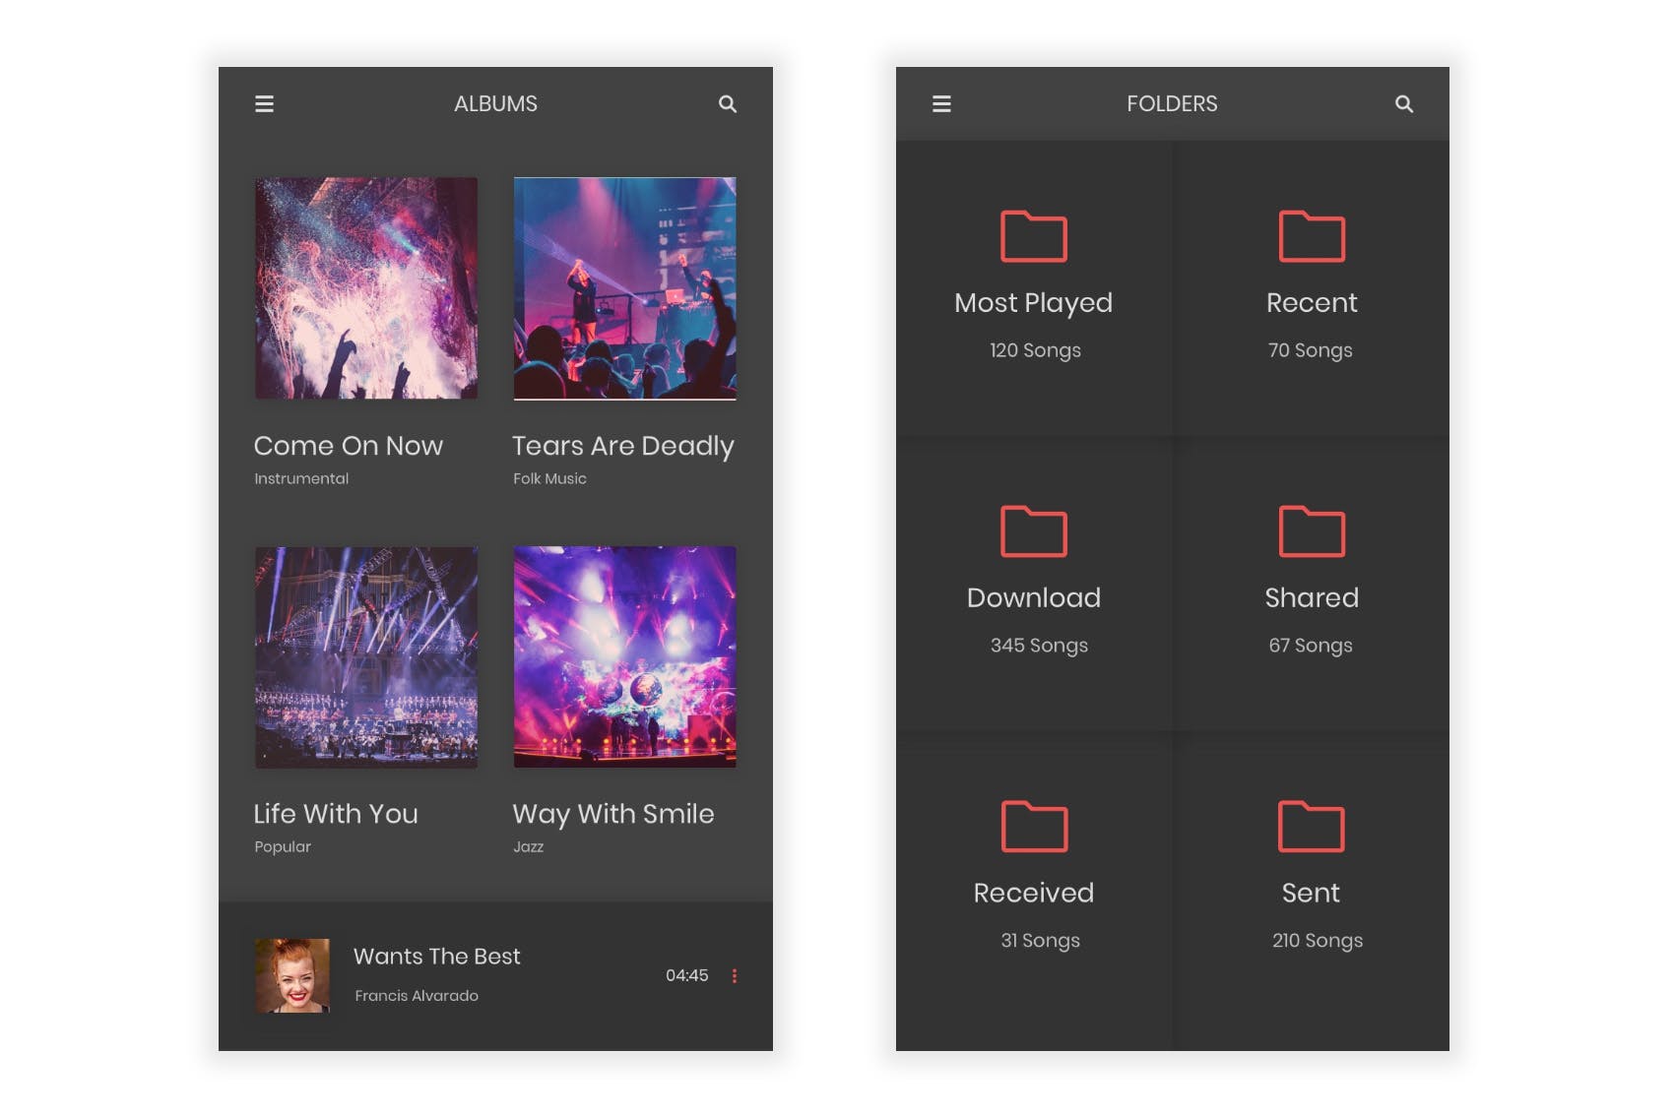1674x1115 pixels.
Task: Open the Sent folder icon
Action: point(1313,826)
